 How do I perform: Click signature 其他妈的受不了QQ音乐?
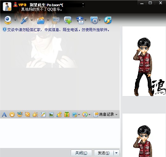(41, 9)
